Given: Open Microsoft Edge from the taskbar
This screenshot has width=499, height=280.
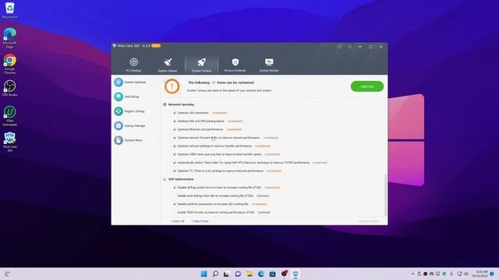Looking at the screenshot, I should 261,274.
